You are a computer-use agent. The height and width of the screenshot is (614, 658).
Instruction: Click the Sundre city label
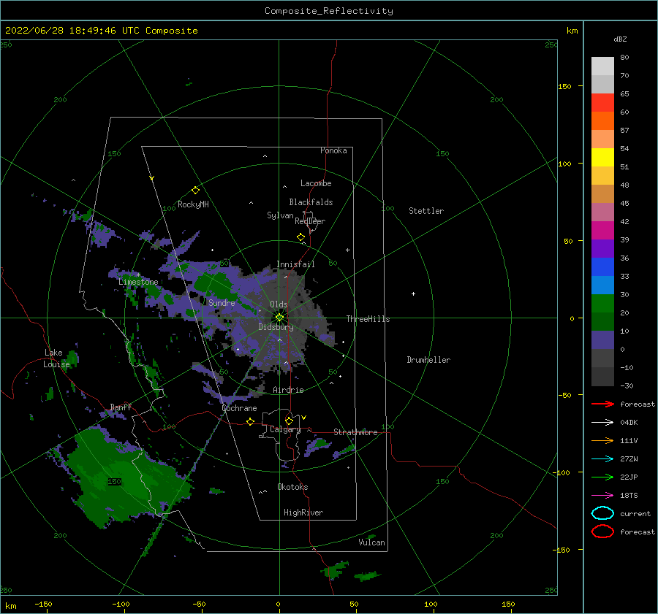pyautogui.click(x=222, y=302)
